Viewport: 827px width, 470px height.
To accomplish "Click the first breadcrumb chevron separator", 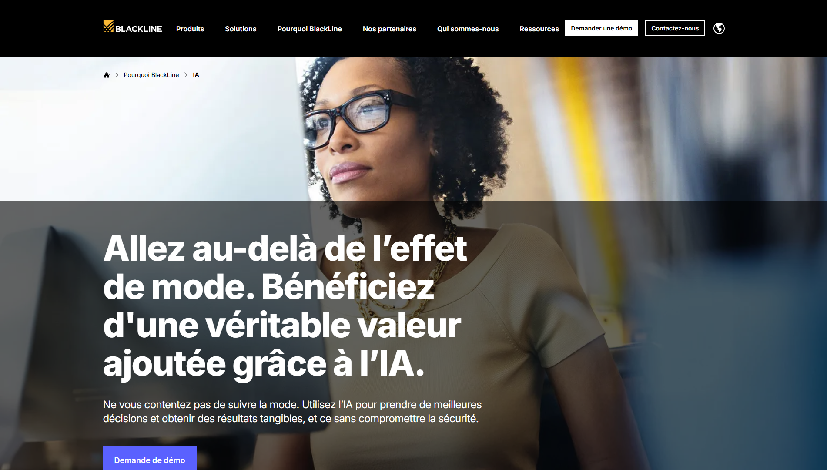I will pos(117,75).
